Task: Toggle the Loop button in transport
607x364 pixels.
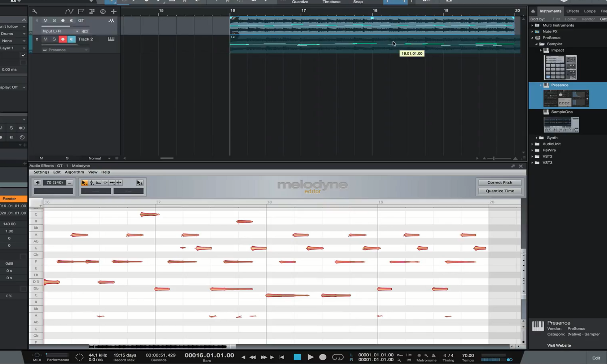Action: tap(338, 357)
